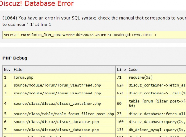
Task: Click require(%s) code cell
Action: click(157, 77)
